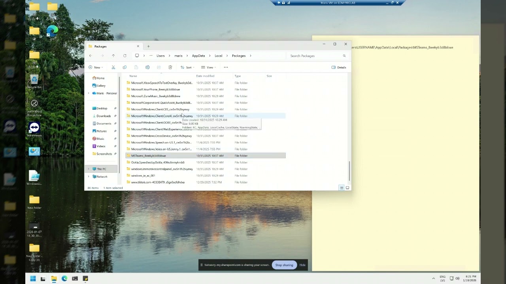Select MSTeams_8wekyb3d8bbwe folder
Screen dimensions: 506x284
[206, 156]
